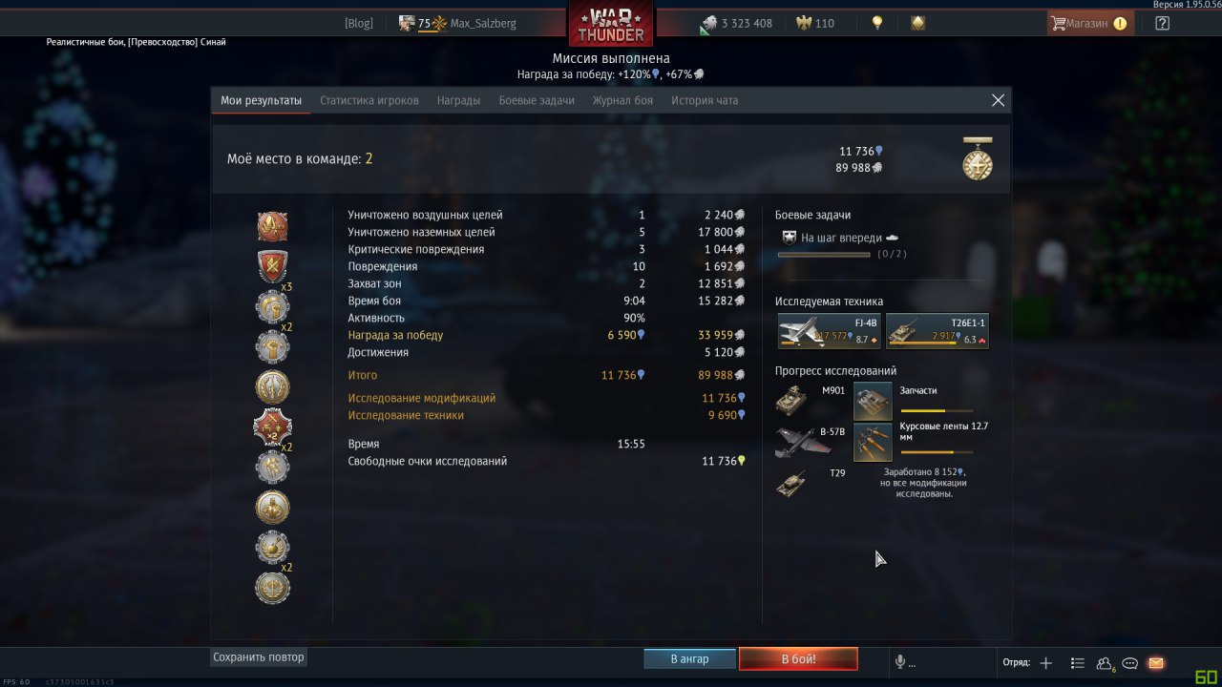This screenshot has width=1222, height=687.
Task: Click the В ангар button
Action: [689, 659]
